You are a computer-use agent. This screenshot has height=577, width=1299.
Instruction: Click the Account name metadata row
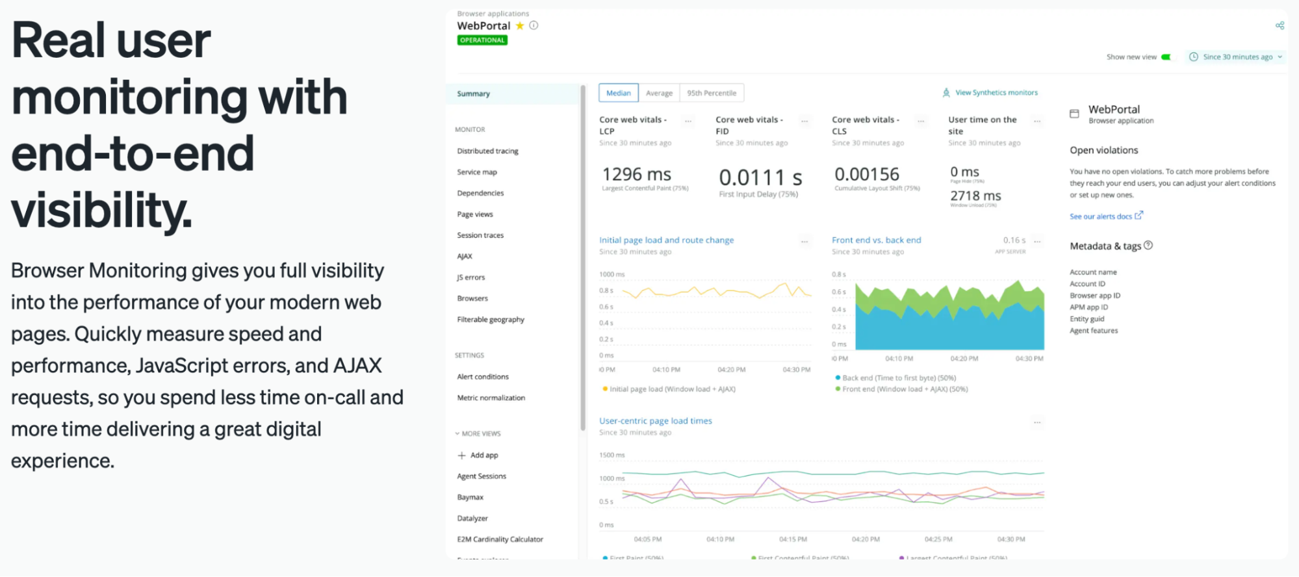click(1093, 272)
